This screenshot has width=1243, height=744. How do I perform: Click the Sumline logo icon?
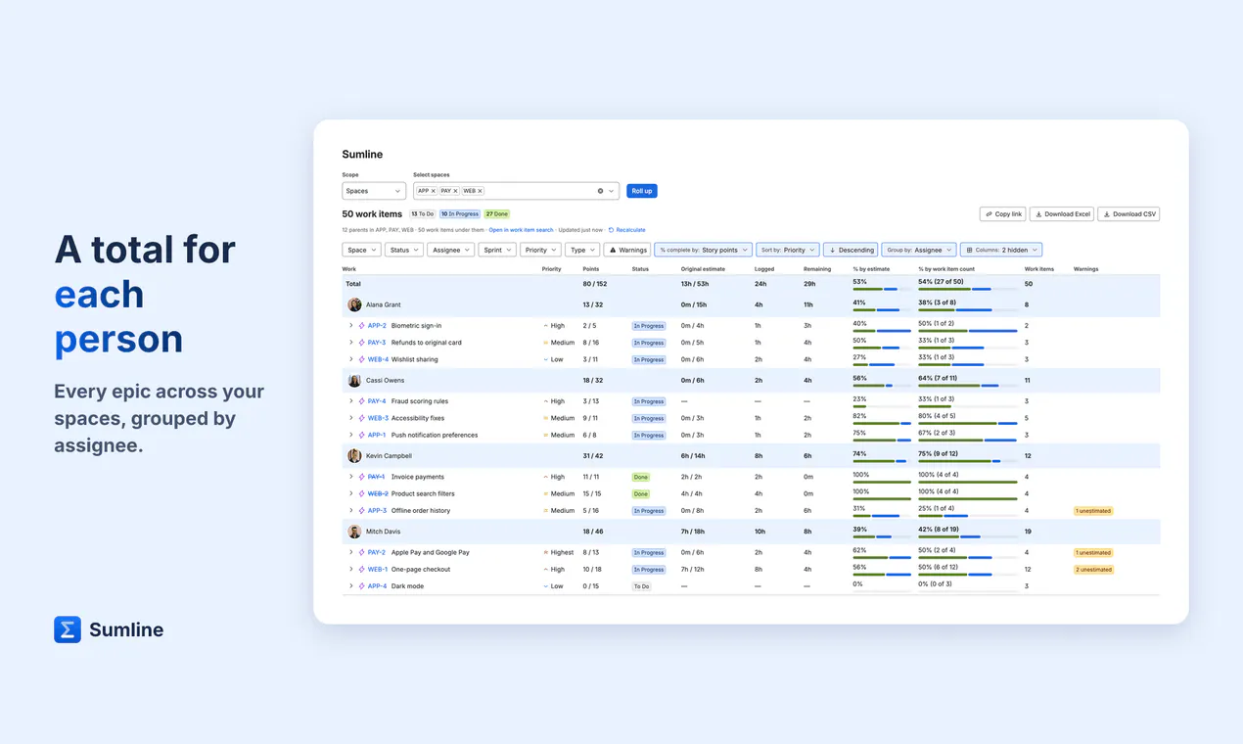click(68, 629)
